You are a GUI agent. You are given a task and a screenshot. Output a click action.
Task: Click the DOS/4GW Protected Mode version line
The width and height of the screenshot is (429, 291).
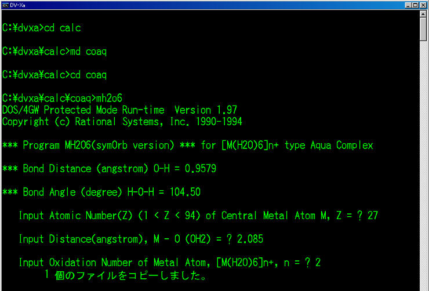click(x=119, y=110)
